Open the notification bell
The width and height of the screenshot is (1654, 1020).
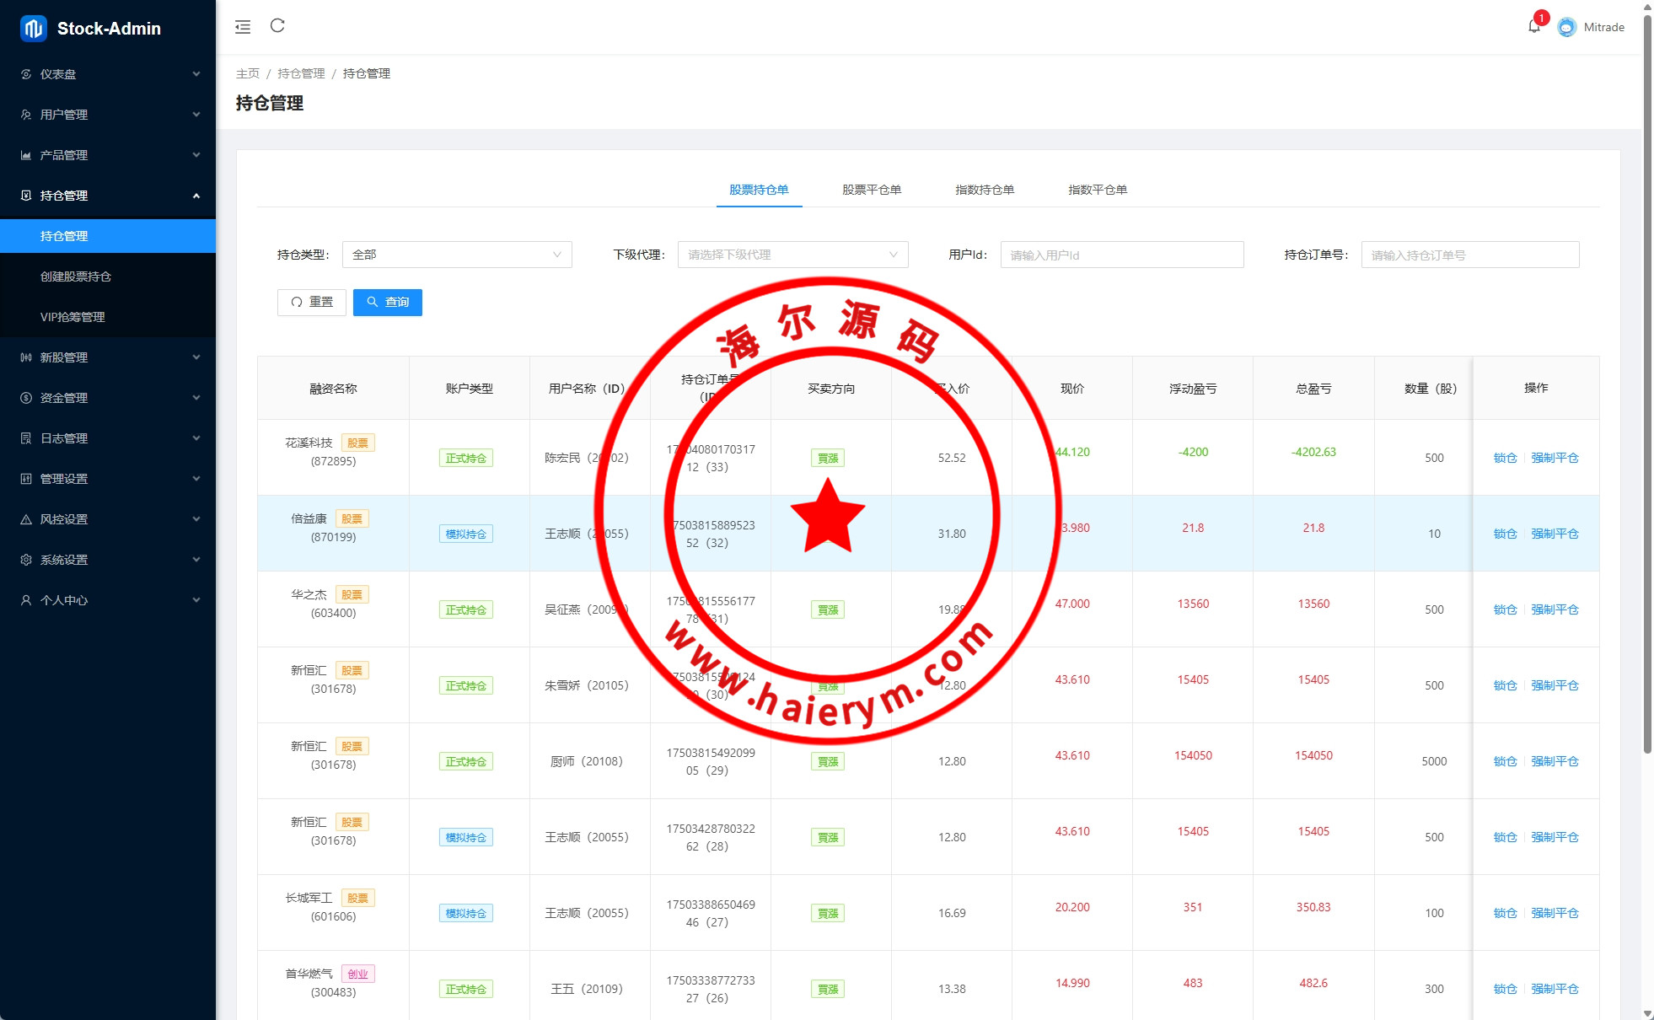1533,26
